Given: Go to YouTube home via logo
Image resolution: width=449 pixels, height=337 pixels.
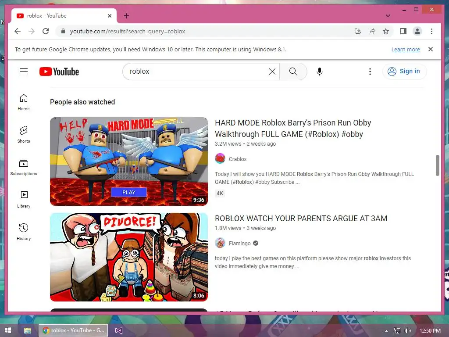Looking at the screenshot, I should tap(59, 72).
